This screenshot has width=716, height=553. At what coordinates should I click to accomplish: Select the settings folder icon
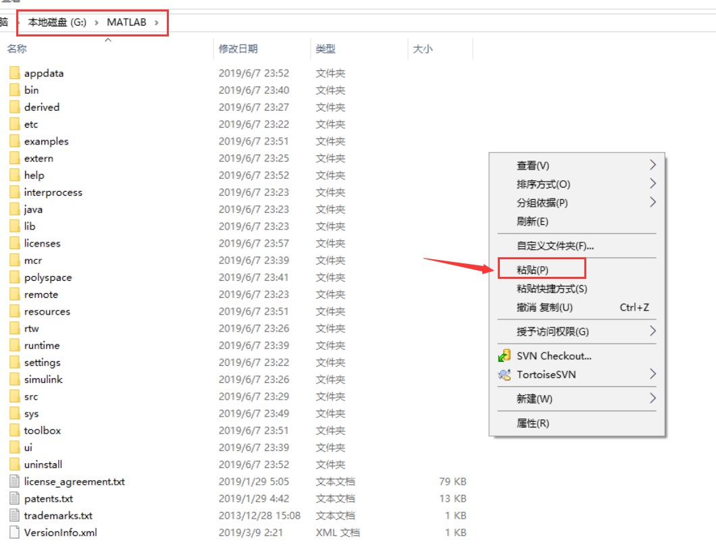[15, 363]
